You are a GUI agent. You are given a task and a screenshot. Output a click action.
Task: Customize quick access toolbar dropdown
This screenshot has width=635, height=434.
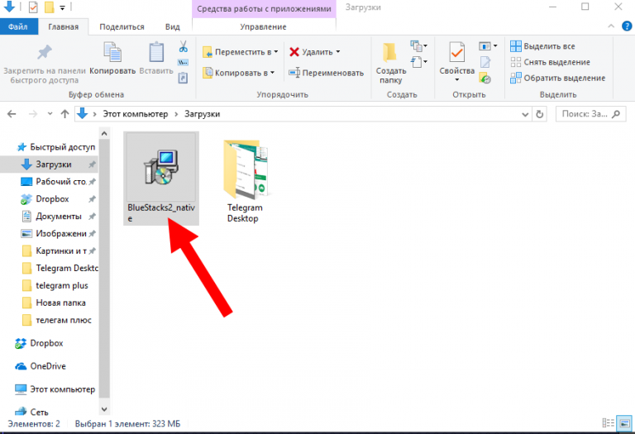(62, 7)
